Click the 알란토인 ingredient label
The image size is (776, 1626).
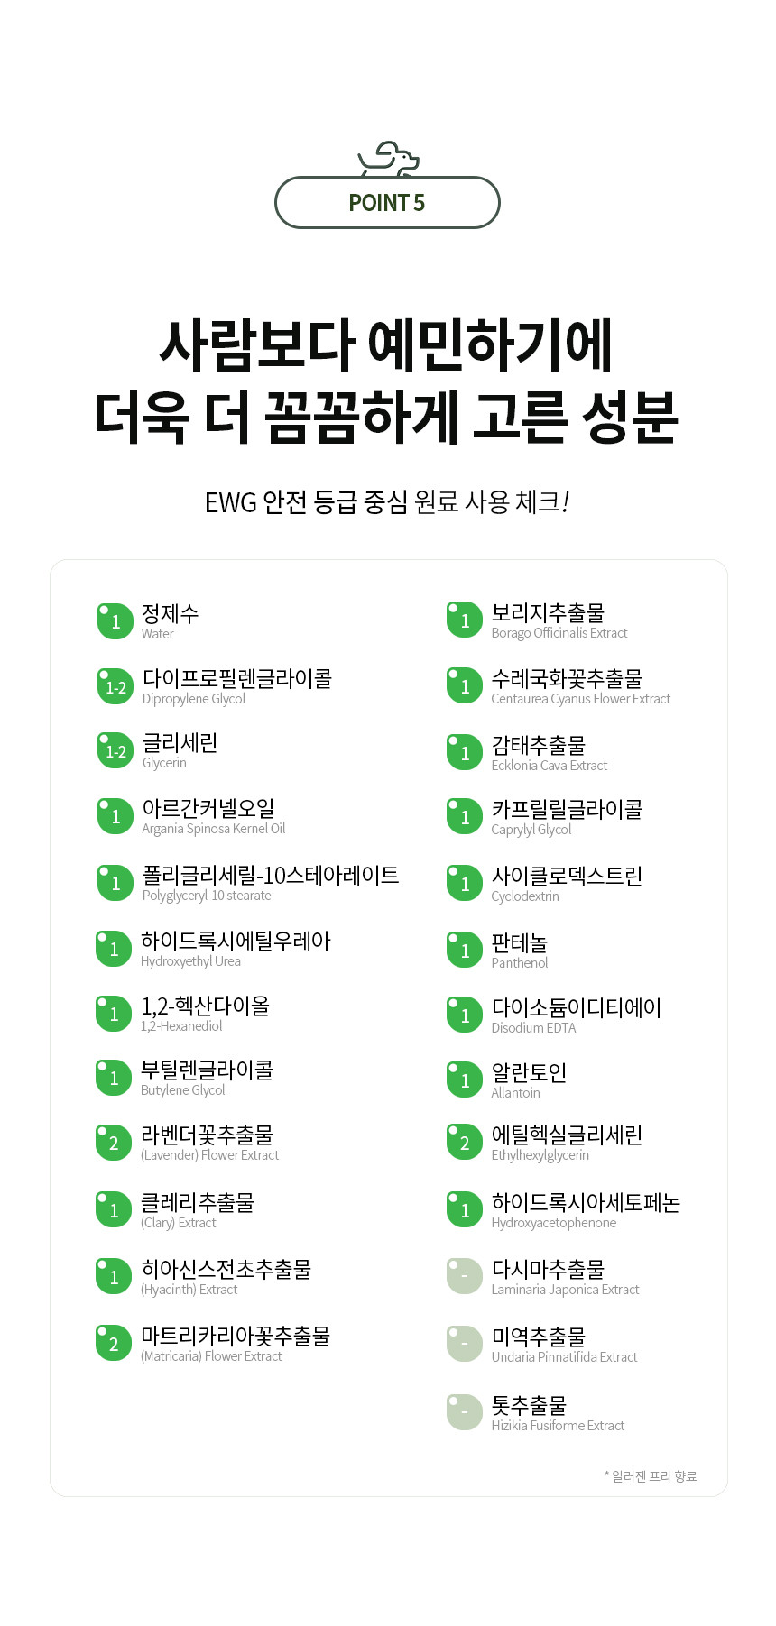pyautogui.click(x=529, y=1072)
